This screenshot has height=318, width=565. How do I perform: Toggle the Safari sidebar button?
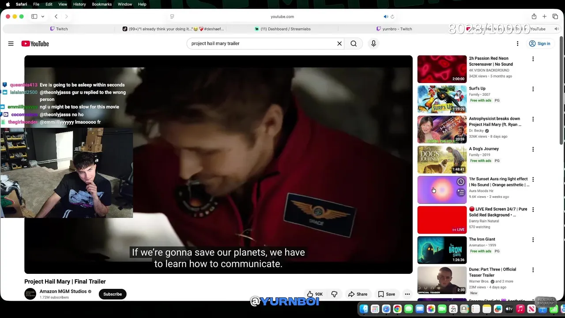pos(34,16)
